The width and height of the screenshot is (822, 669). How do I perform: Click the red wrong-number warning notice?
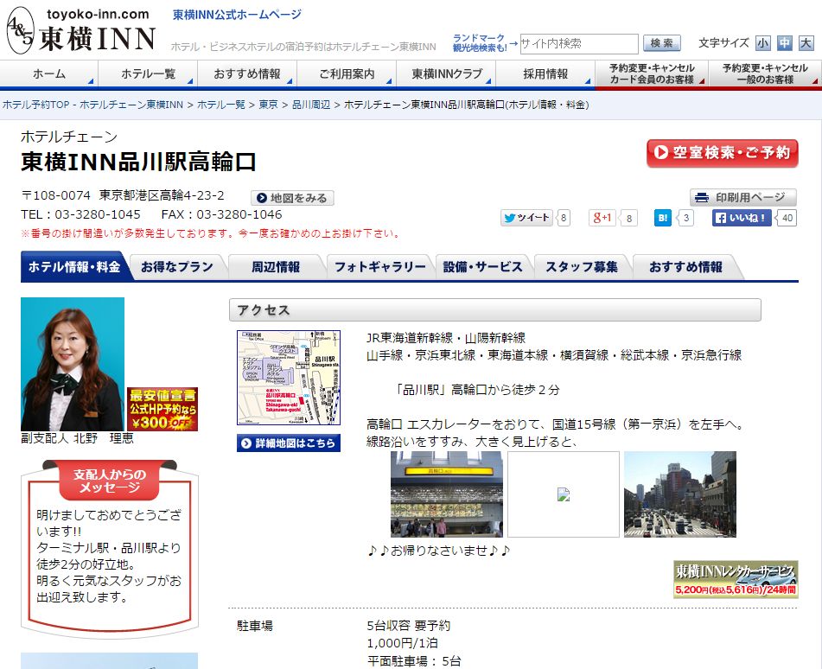(211, 233)
